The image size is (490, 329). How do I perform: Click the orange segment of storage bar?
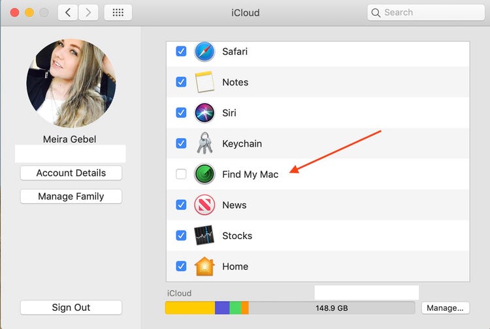pyautogui.click(x=245, y=308)
